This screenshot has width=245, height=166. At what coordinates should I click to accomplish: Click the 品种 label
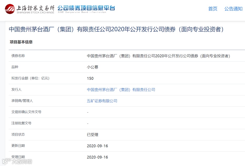[15, 67]
